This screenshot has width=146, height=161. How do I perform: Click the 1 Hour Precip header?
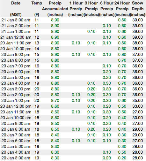(x=76, y=9)
